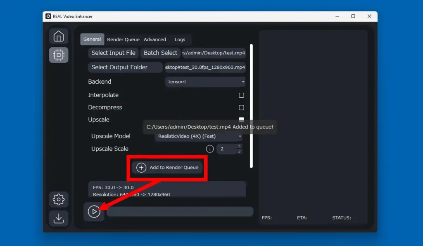
Task: Open the Home page from sidebar
Action: click(59, 36)
